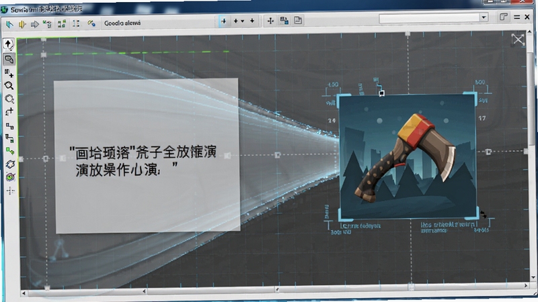
Task: Click the dotted rectangle bounds icon
Action: (x=76, y=23)
